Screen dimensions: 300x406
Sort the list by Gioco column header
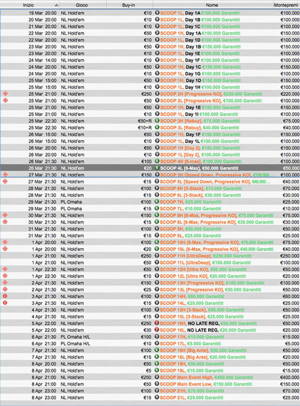tap(83, 5)
